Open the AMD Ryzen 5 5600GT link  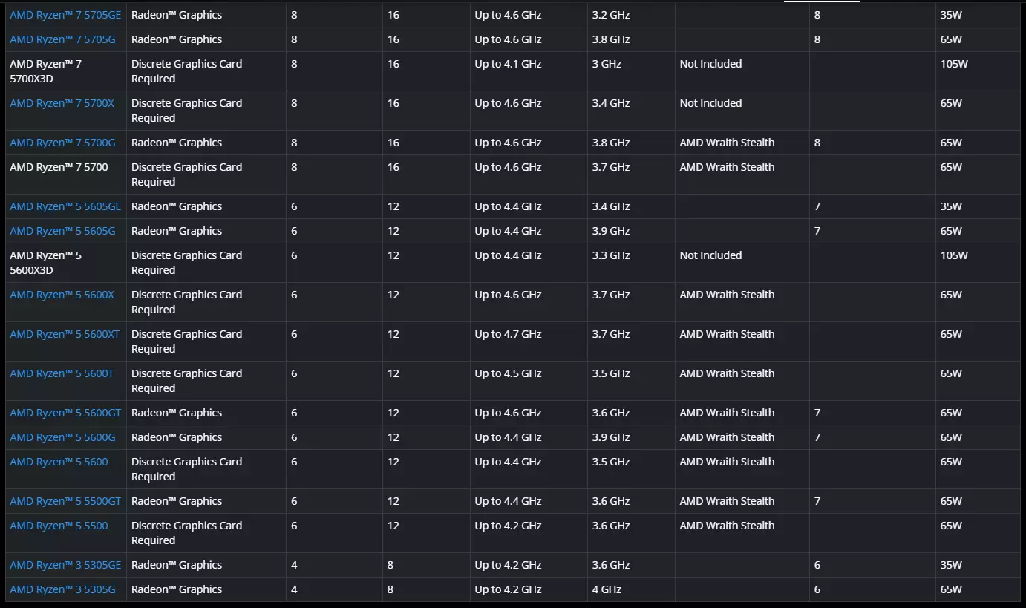click(65, 413)
